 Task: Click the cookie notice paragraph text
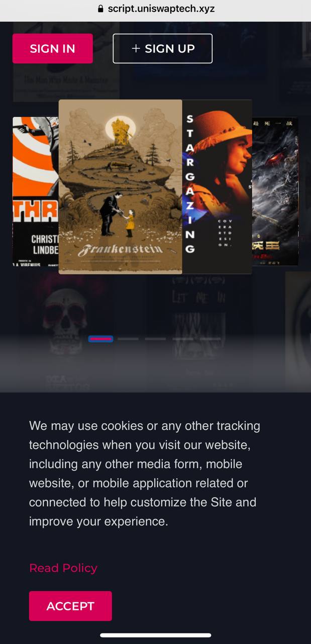pos(145,473)
